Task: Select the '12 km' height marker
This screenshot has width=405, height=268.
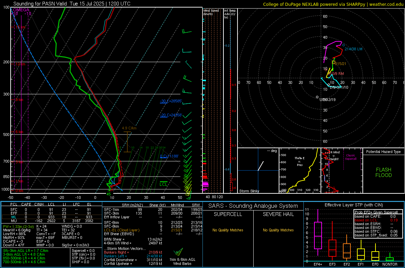Action: coord(20,64)
